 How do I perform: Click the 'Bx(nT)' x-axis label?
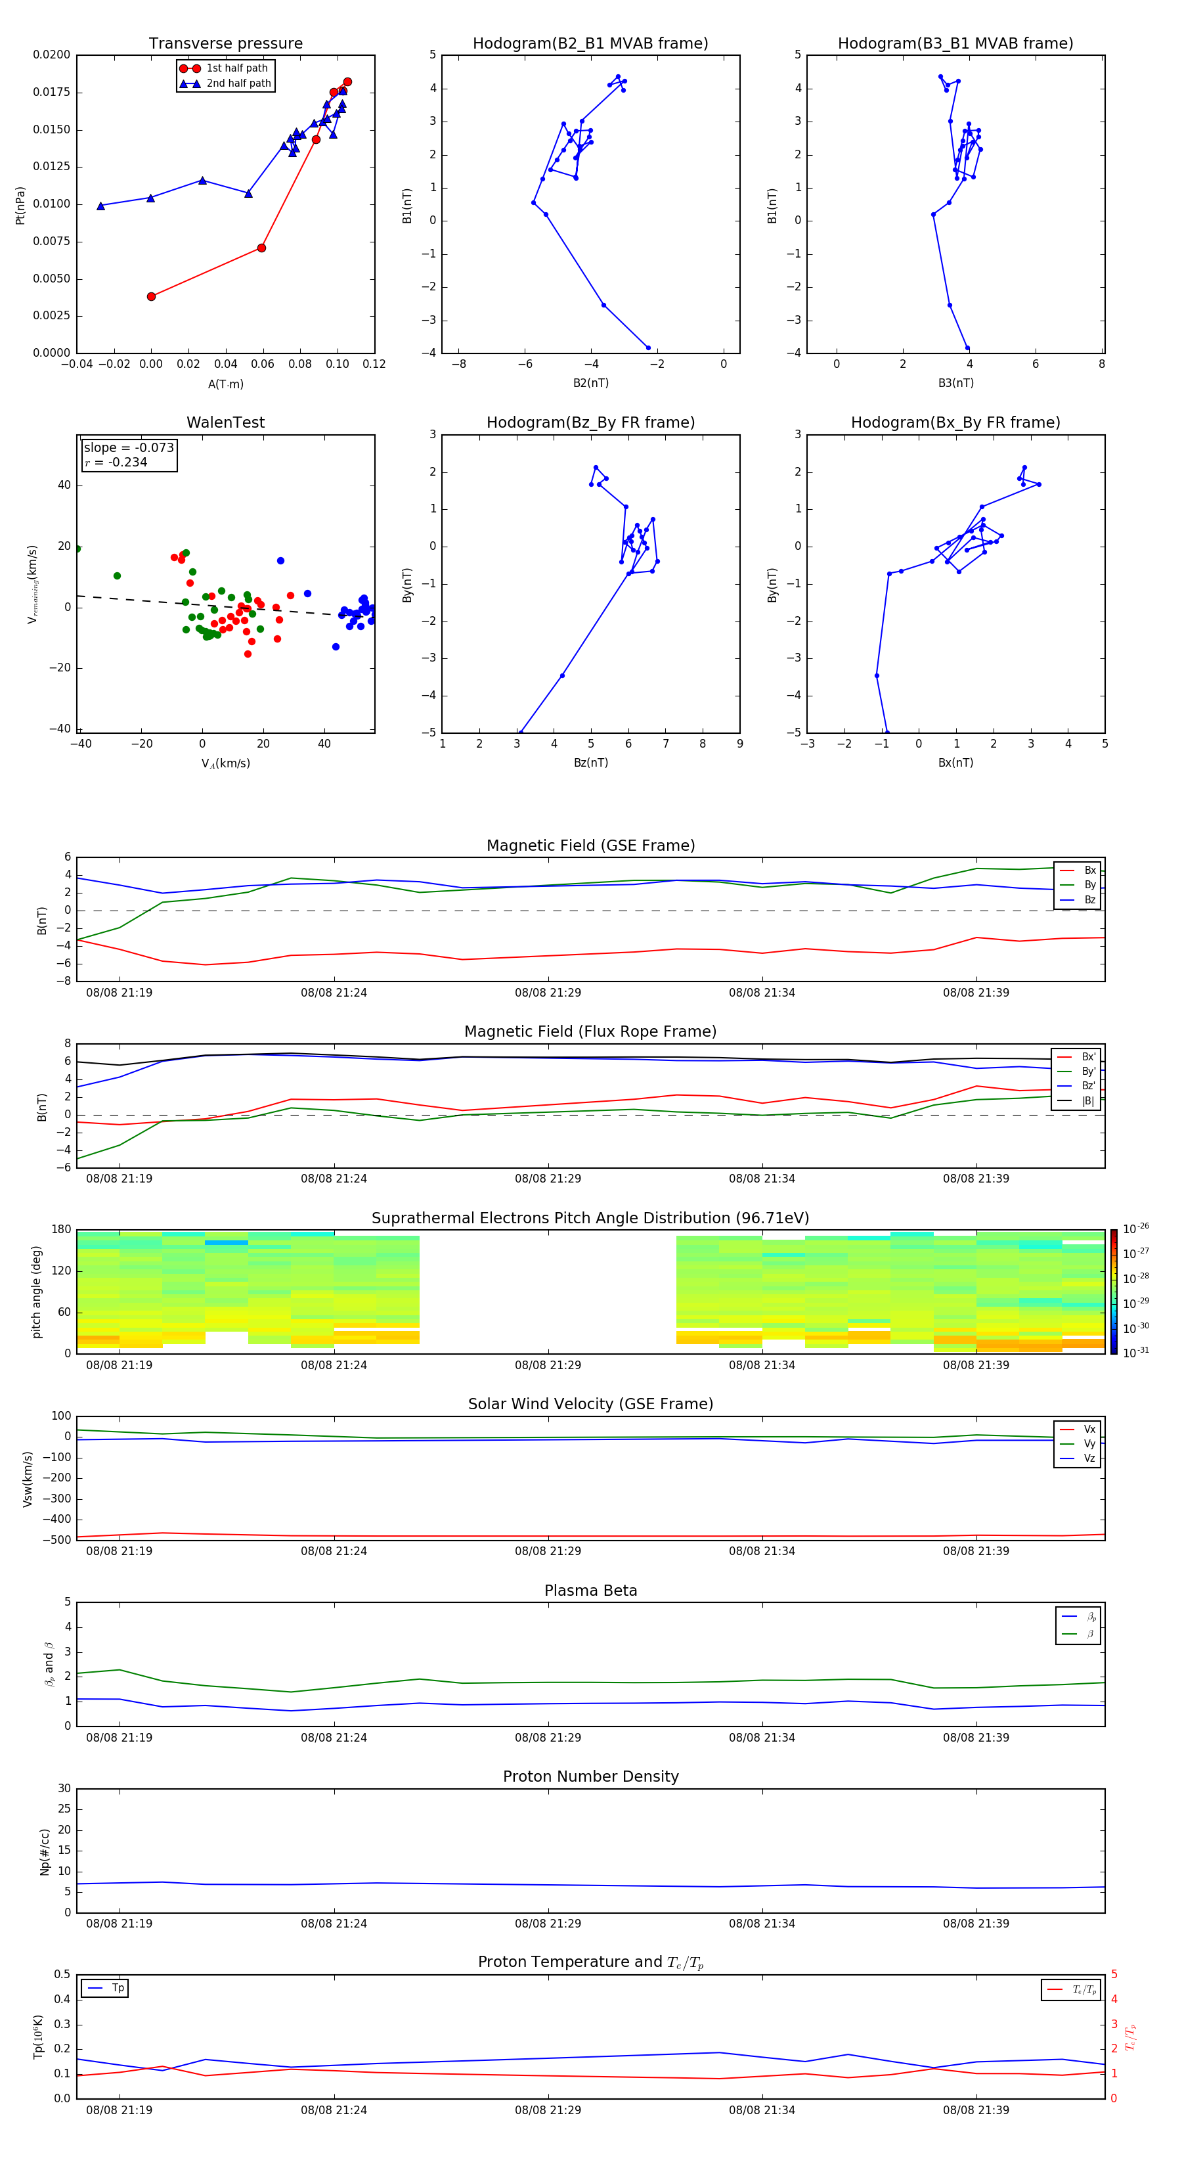coord(955,763)
